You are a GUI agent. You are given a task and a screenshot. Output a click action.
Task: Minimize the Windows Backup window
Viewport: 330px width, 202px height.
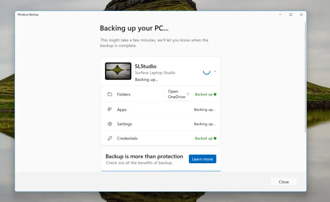pyautogui.click(x=280, y=15)
